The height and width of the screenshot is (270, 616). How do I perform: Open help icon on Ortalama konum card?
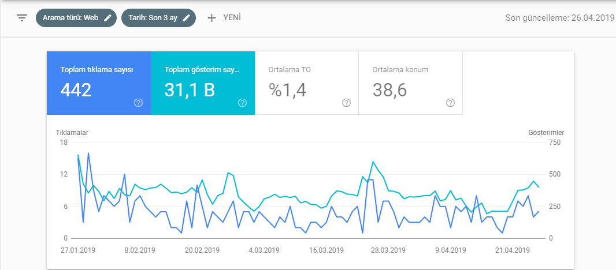450,103
